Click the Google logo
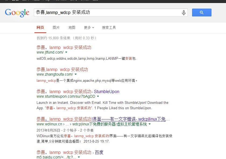This screenshot has height=159, width=226. coord(17,13)
